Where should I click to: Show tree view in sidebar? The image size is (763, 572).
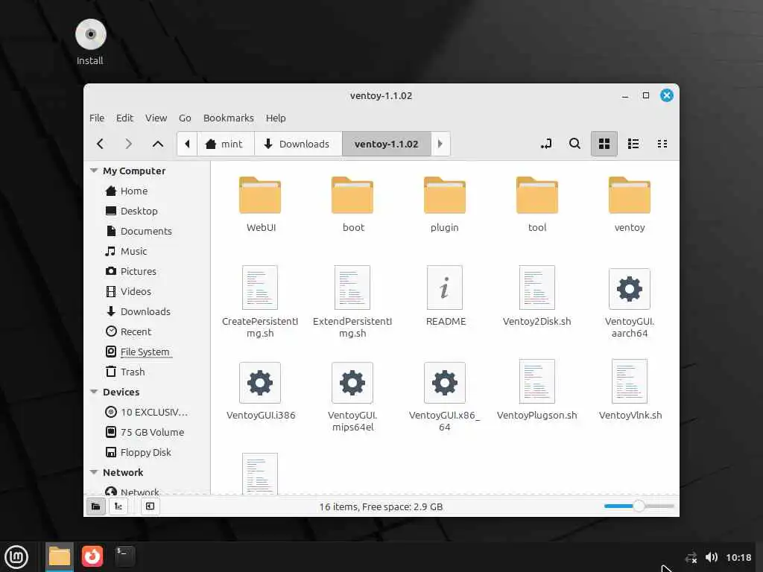[x=118, y=506]
